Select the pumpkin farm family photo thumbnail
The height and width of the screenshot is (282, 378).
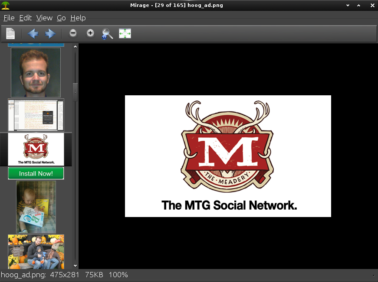(36, 252)
